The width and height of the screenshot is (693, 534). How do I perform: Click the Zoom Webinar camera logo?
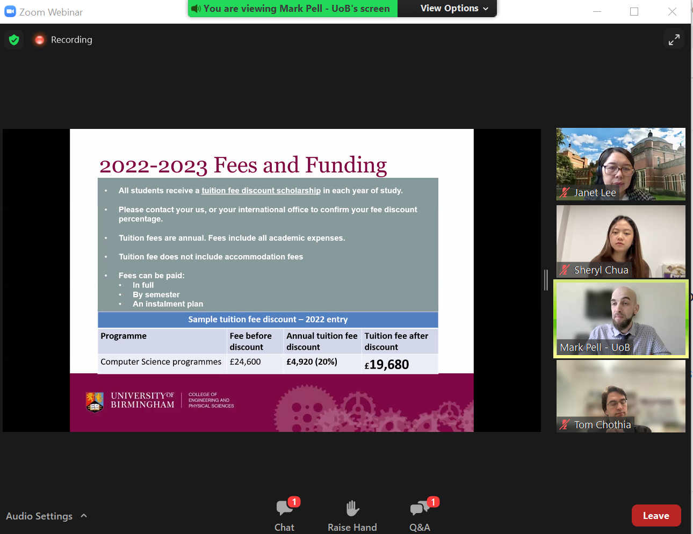tap(10, 12)
